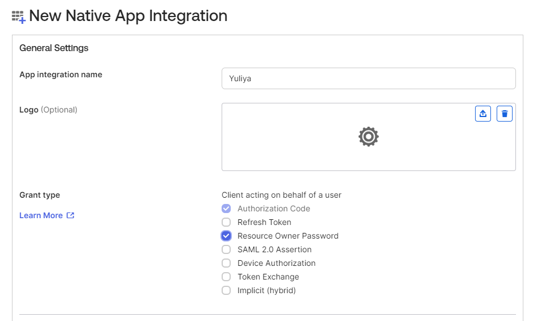Click the external link icon beside Learn More
The width and height of the screenshot is (537, 321).
tap(70, 215)
